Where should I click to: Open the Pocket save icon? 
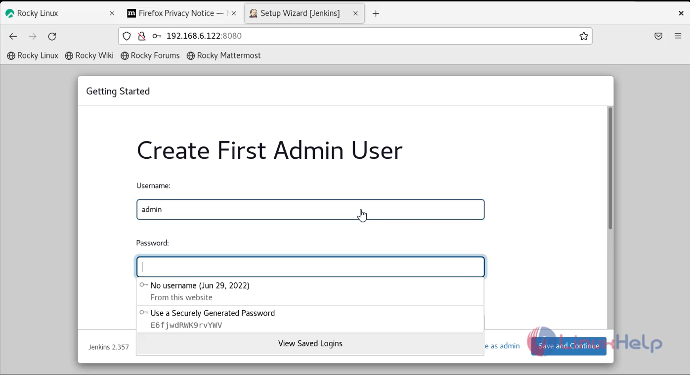coord(658,36)
